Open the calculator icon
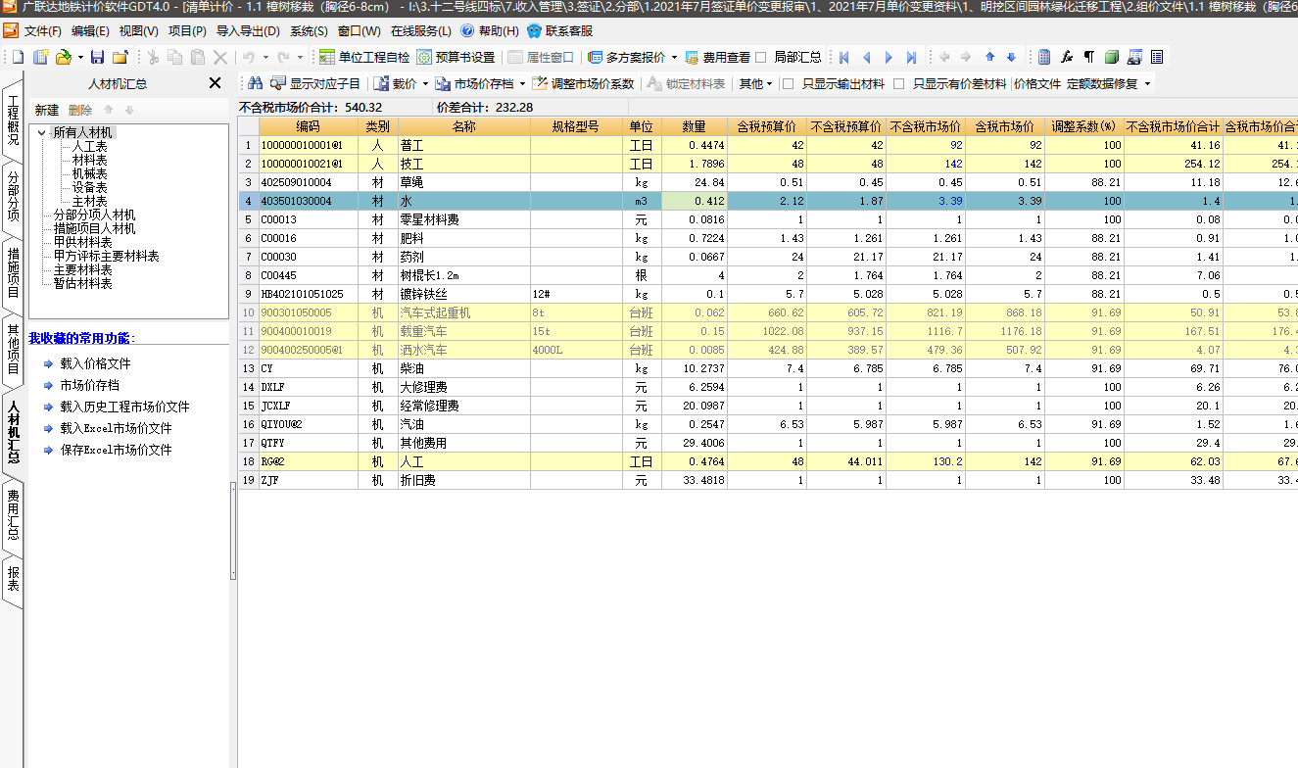Screen dimensions: 1298x768 pos(1044,58)
